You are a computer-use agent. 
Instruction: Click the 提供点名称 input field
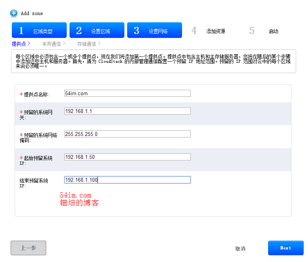click(128, 93)
